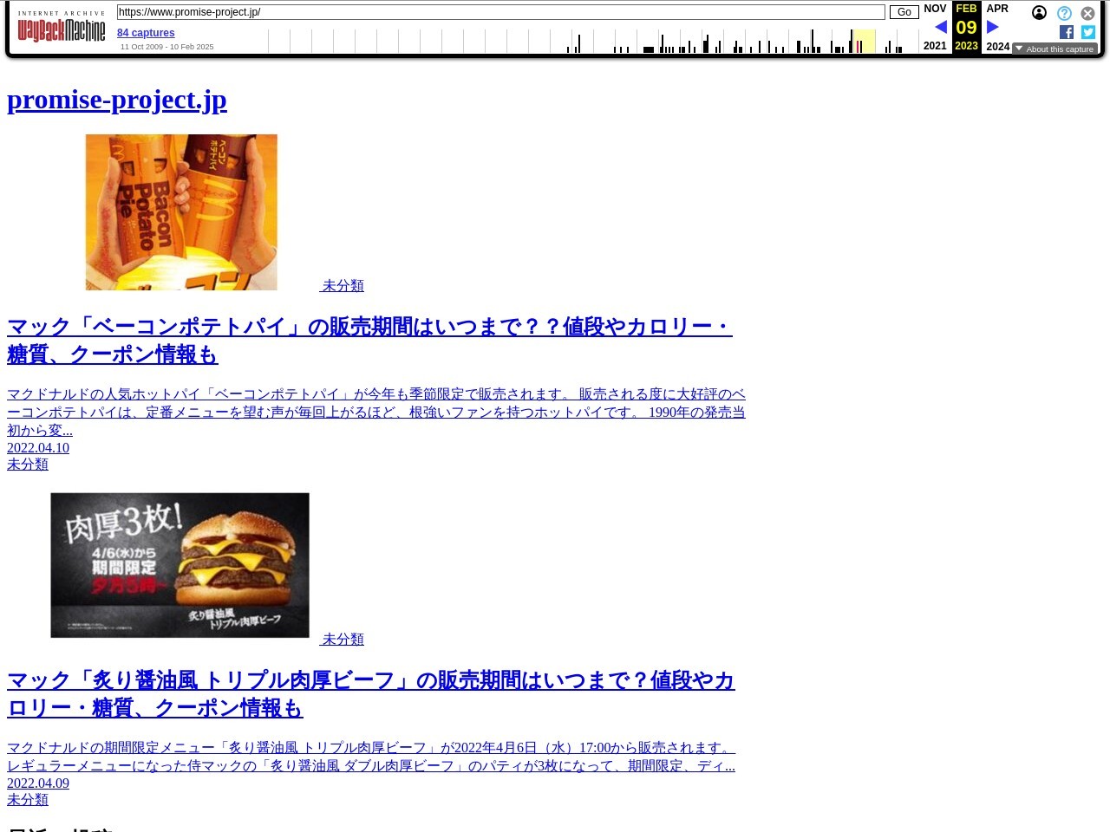The image size is (1110, 832).
Task: Open the promise-project.jp site title
Action: tap(117, 100)
